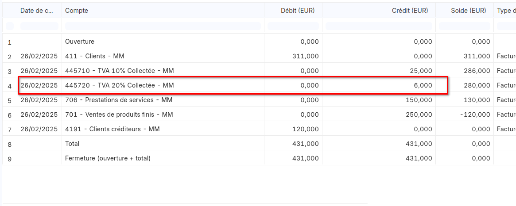The width and height of the screenshot is (516, 206).
Task: Click the Compte column header
Action: [x=76, y=11]
